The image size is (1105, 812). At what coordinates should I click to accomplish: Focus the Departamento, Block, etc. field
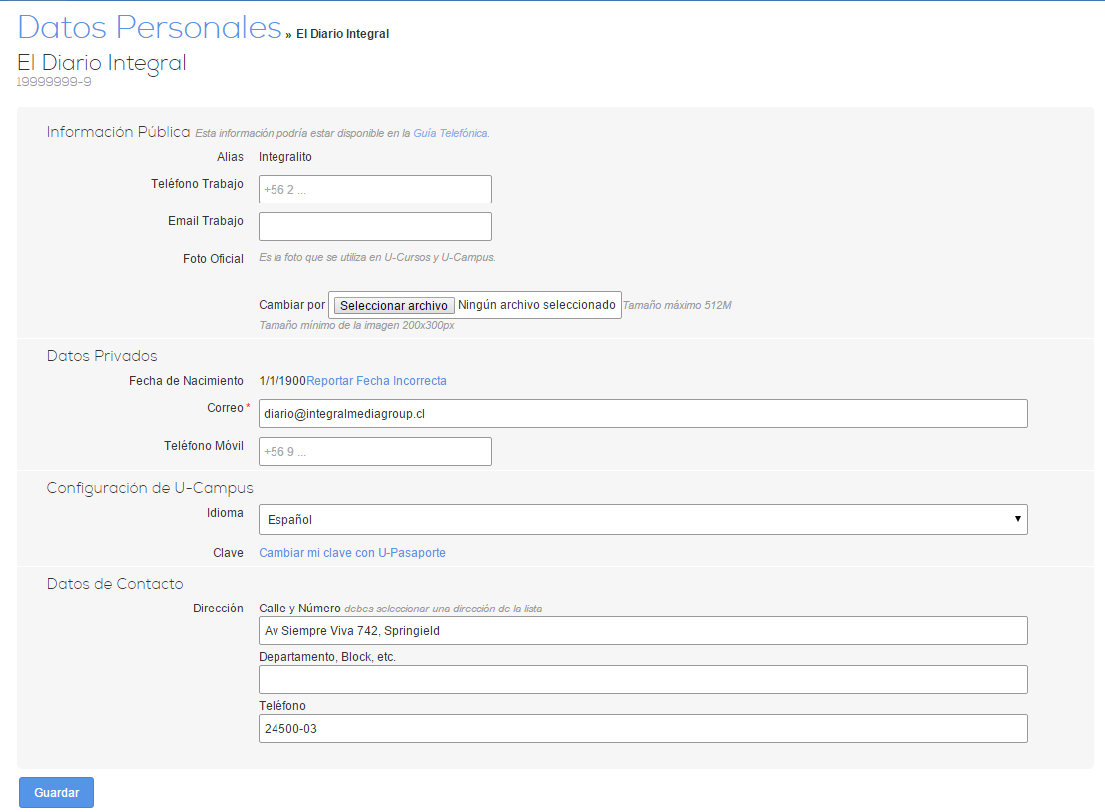tap(642, 680)
